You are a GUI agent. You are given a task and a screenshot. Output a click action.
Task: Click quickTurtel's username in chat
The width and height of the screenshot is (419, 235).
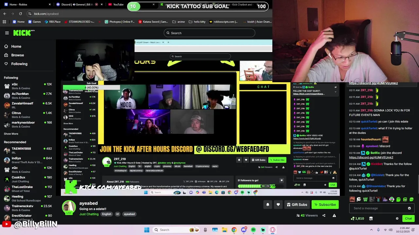[x=368, y=121]
